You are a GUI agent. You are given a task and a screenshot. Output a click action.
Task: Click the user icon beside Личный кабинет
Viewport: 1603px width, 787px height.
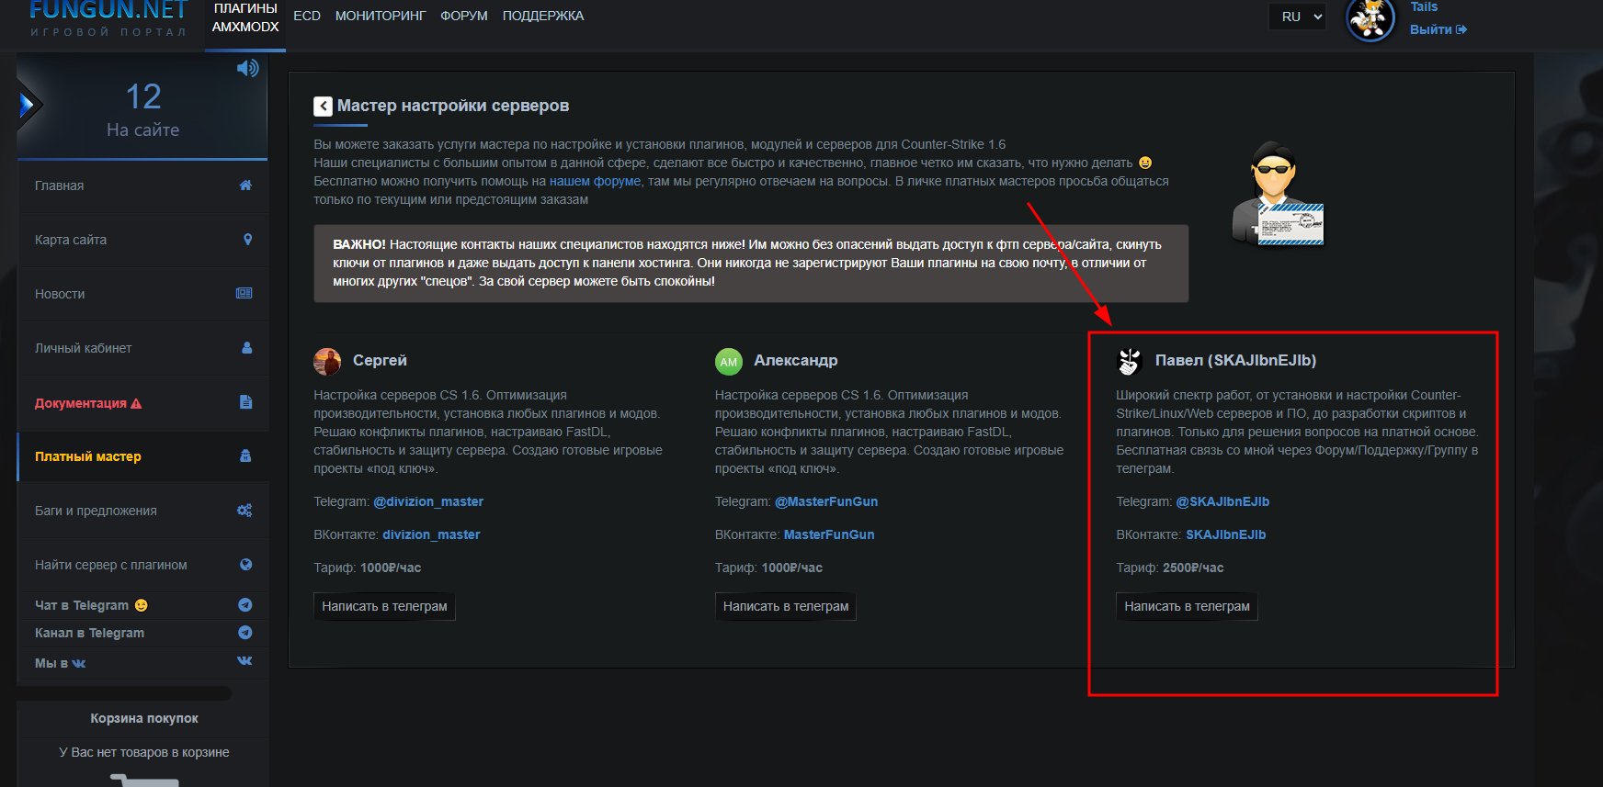246,348
